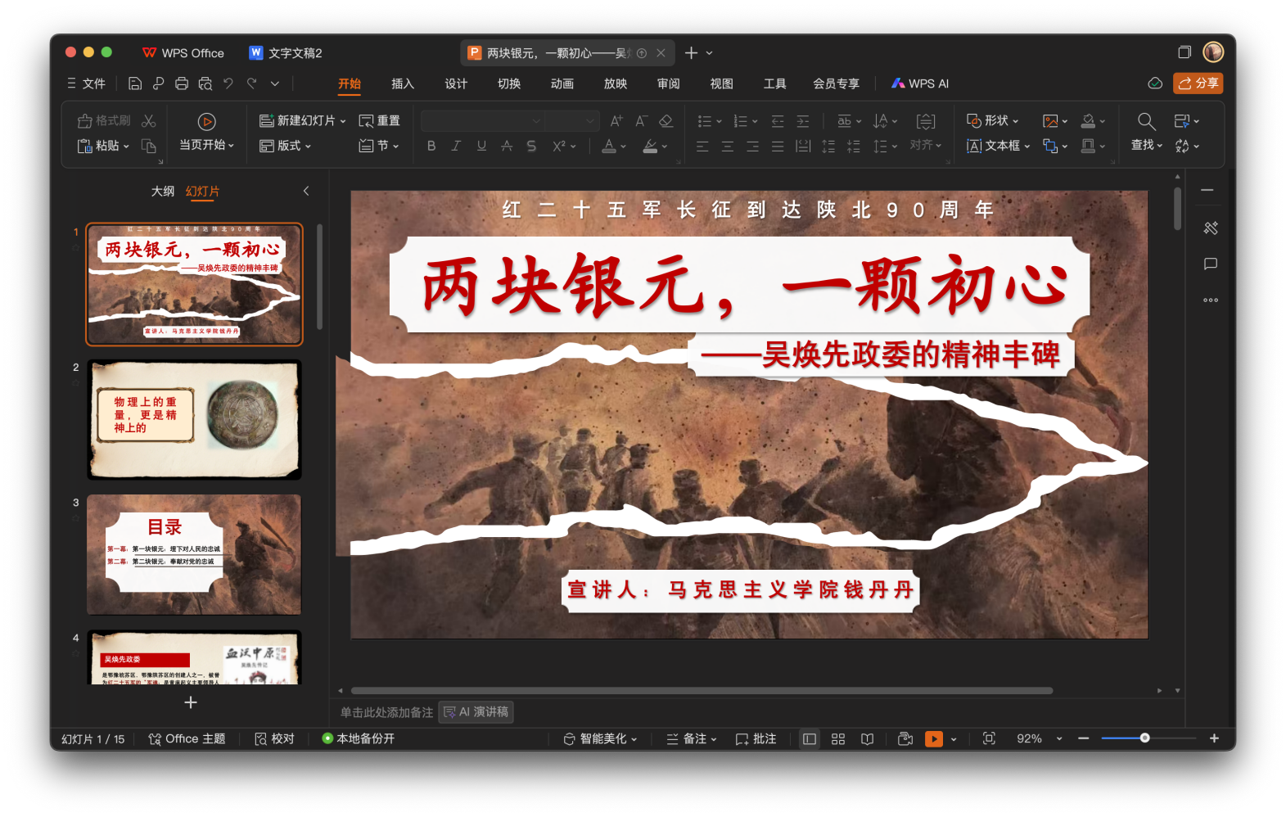Click the zoom slider handle in status bar
1286x817 pixels.
click(x=1144, y=738)
